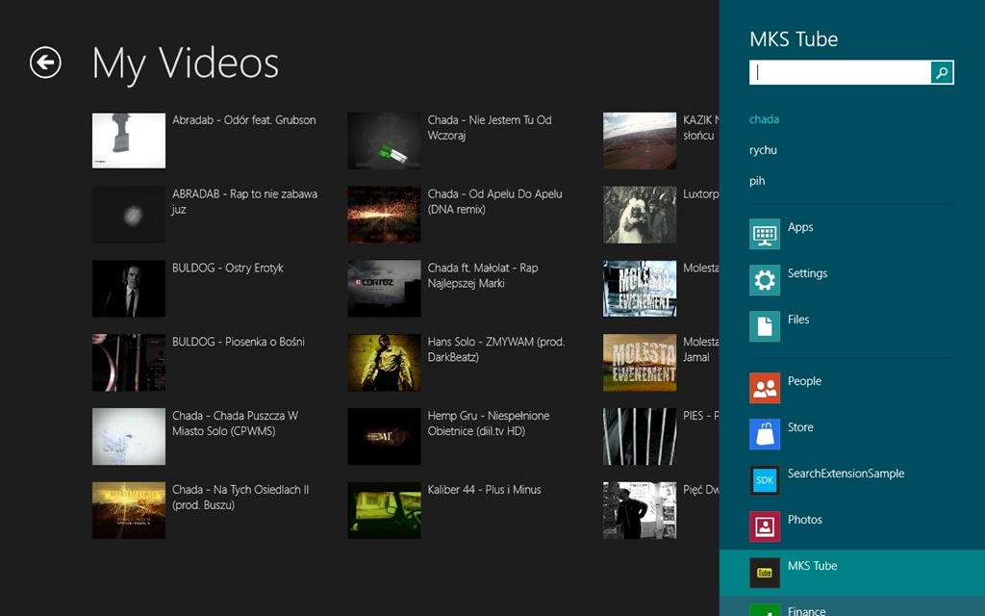Click the 'Settings' label in the search pane

click(807, 273)
